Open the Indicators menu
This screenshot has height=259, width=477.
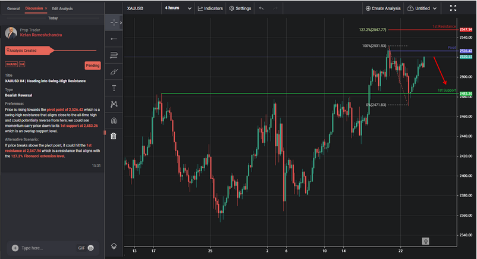point(210,8)
